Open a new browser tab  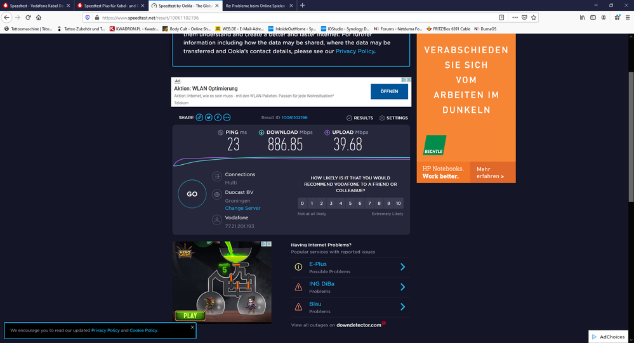(x=303, y=5)
